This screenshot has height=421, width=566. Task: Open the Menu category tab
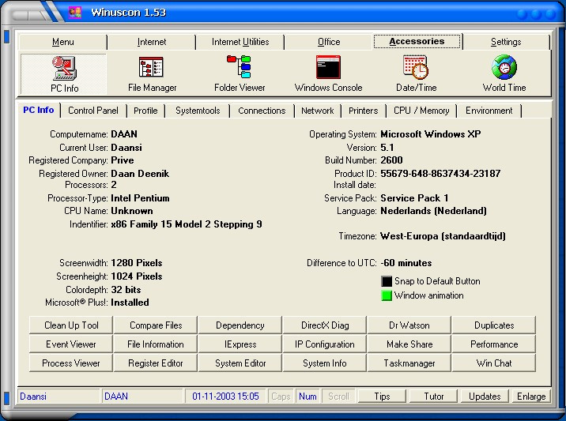click(x=62, y=42)
